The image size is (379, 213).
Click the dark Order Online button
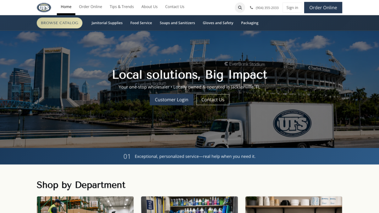click(x=323, y=7)
